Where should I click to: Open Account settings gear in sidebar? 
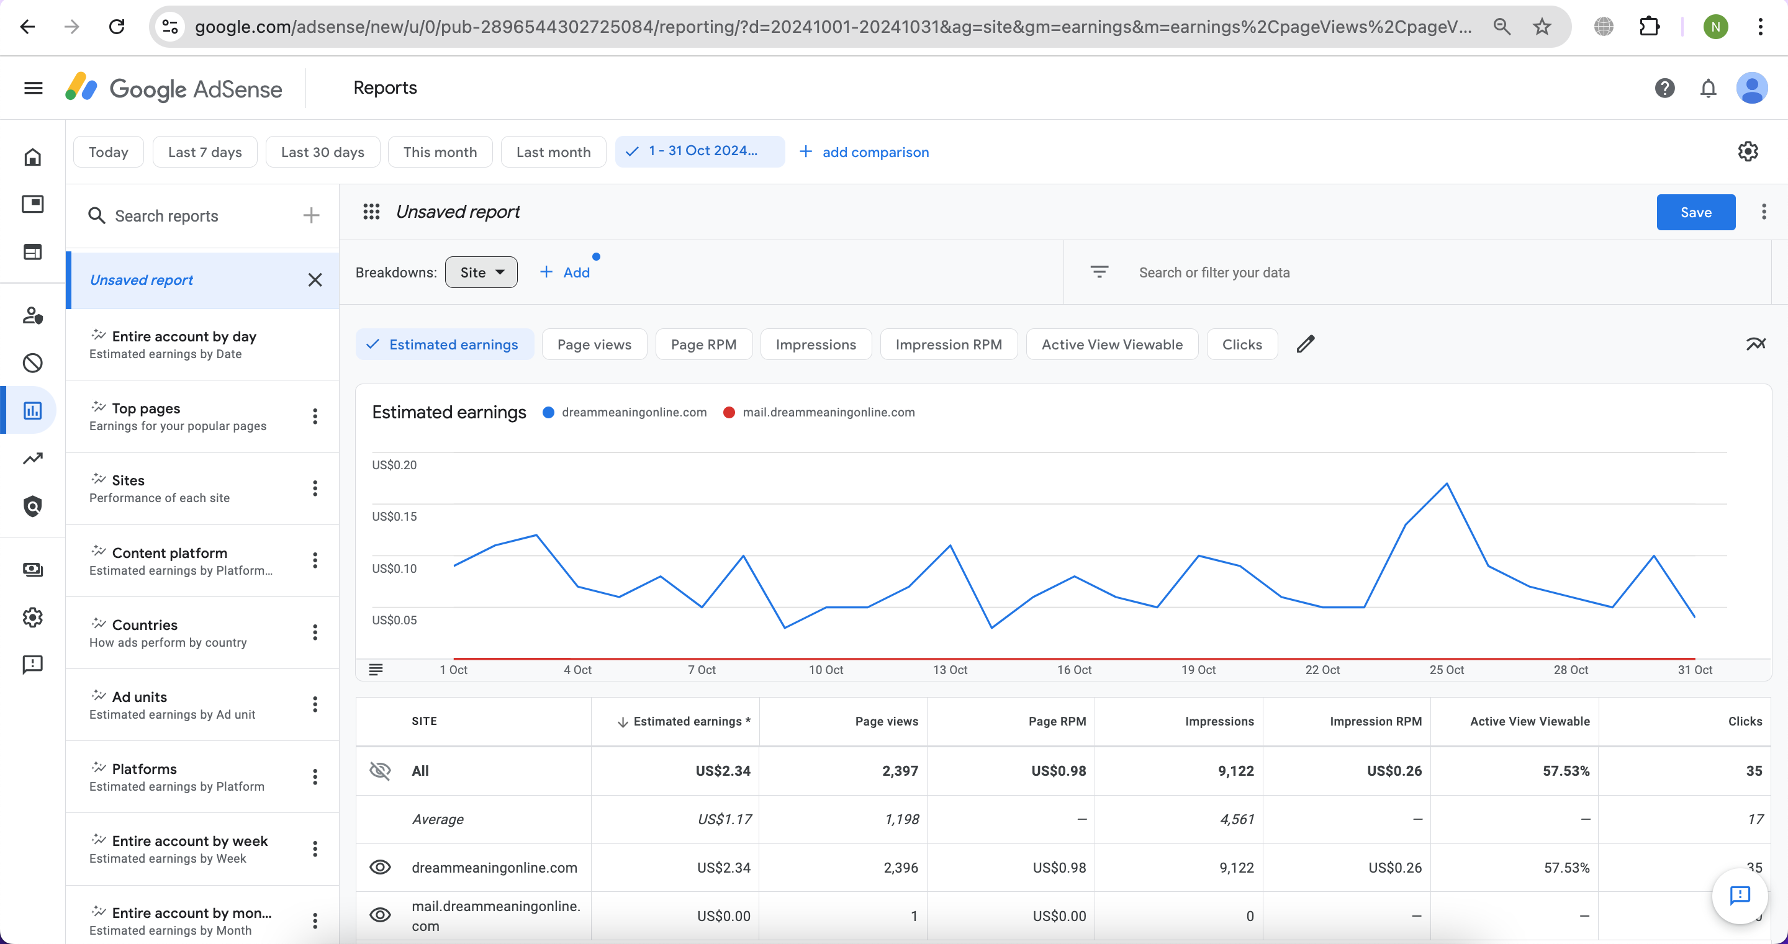pos(33,617)
